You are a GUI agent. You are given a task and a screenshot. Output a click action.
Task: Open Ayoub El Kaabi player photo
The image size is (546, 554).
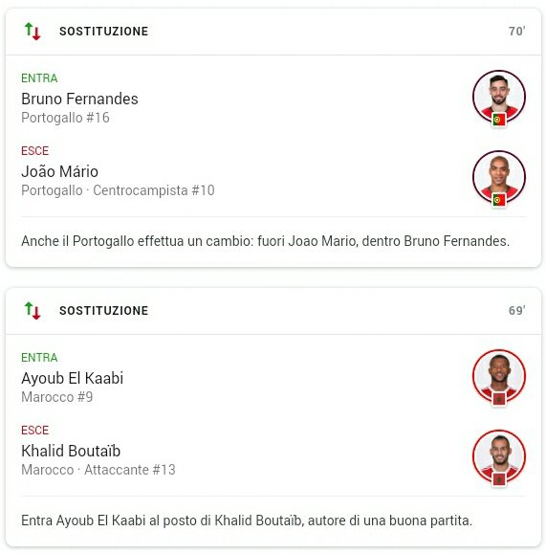[x=499, y=376]
